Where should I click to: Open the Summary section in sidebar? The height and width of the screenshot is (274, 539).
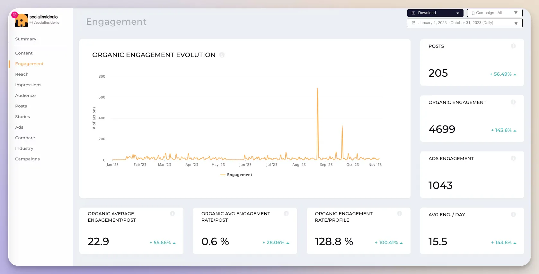point(26,39)
